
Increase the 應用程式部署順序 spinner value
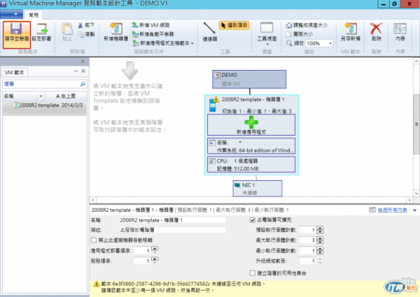155,249
